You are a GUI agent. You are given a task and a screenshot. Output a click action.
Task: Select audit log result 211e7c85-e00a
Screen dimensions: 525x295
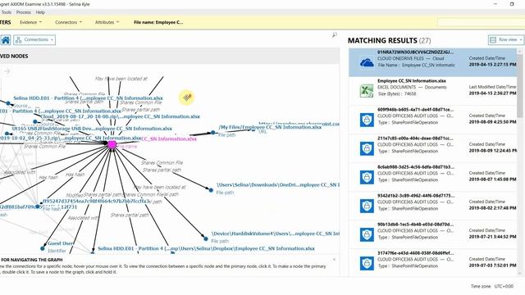click(432, 148)
